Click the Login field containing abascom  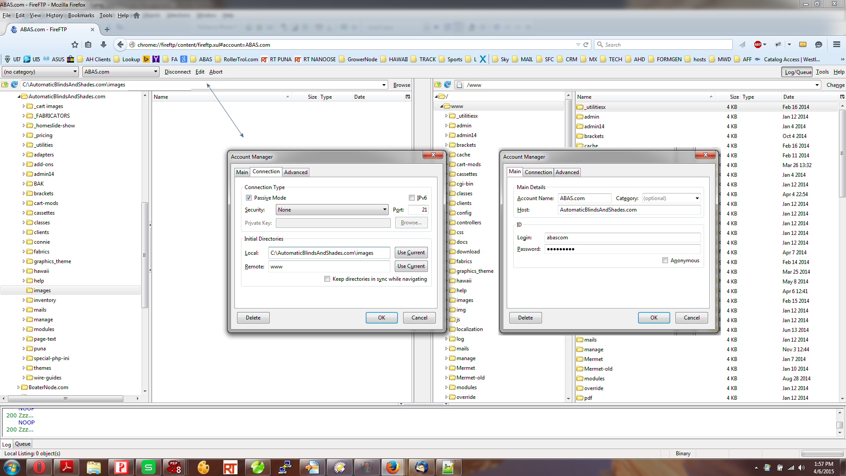622,238
